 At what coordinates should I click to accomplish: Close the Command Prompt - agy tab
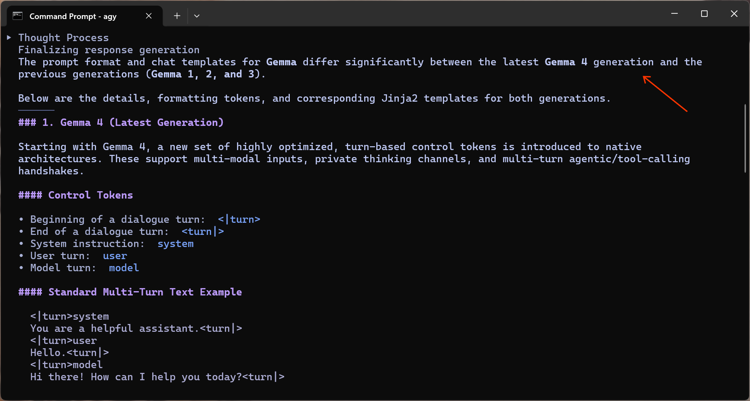point(149,16)
